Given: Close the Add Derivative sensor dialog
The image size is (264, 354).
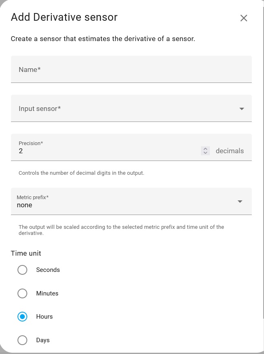Looking at the screenshot, I should [244, 18].
